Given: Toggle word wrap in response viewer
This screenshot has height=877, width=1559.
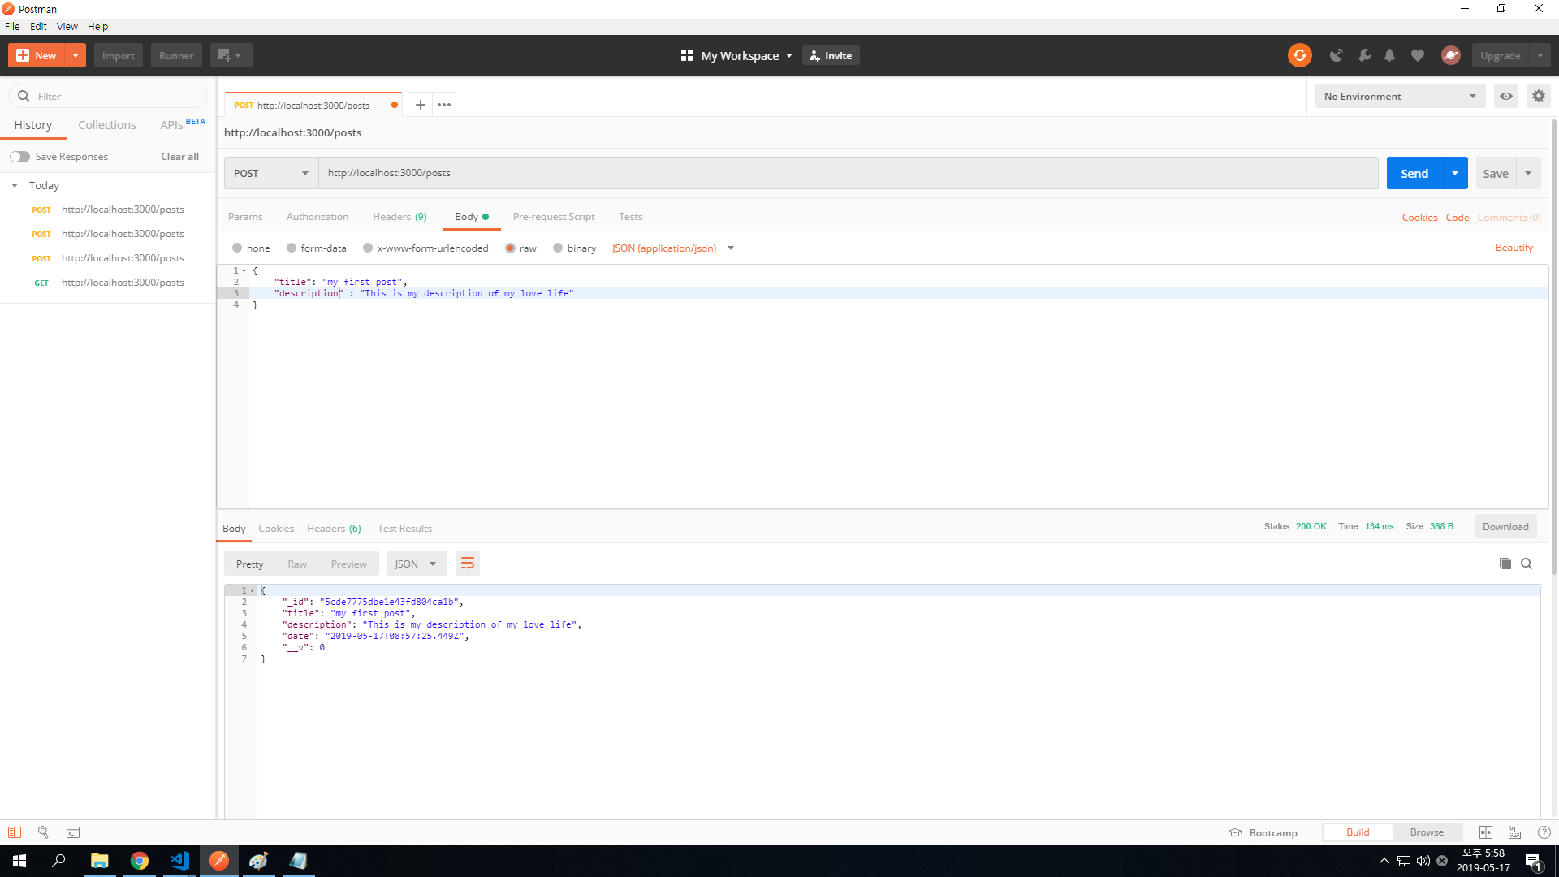Looking at the screenshot, I should click(x=468, y=564).
